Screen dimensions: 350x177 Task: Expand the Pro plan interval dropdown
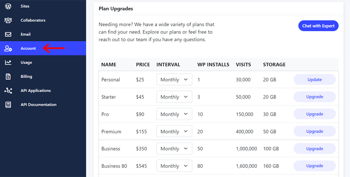(175, 114)
